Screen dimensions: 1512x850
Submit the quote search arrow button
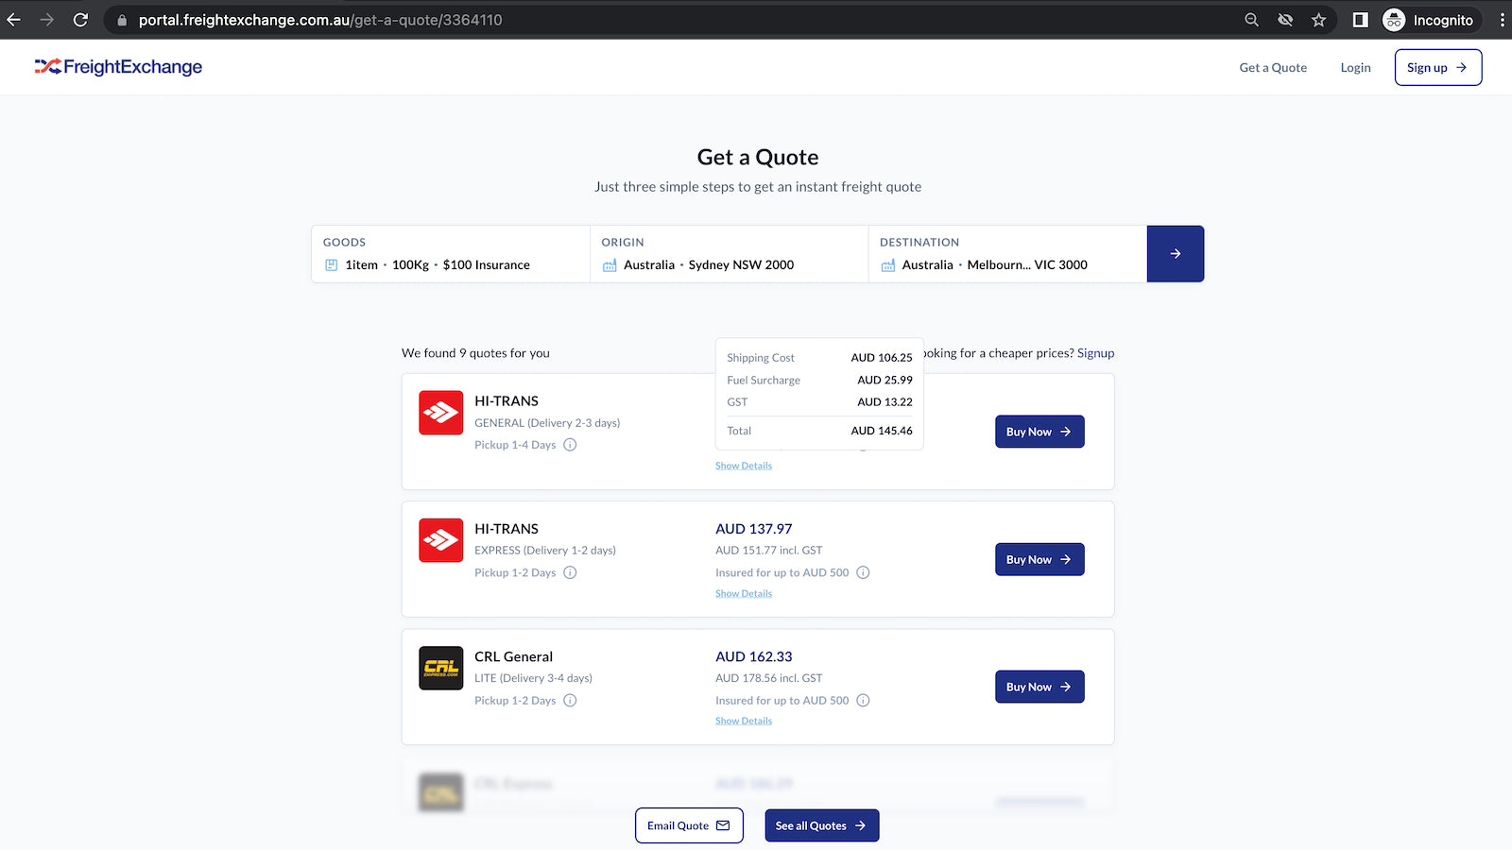(x=1176, y=254)
